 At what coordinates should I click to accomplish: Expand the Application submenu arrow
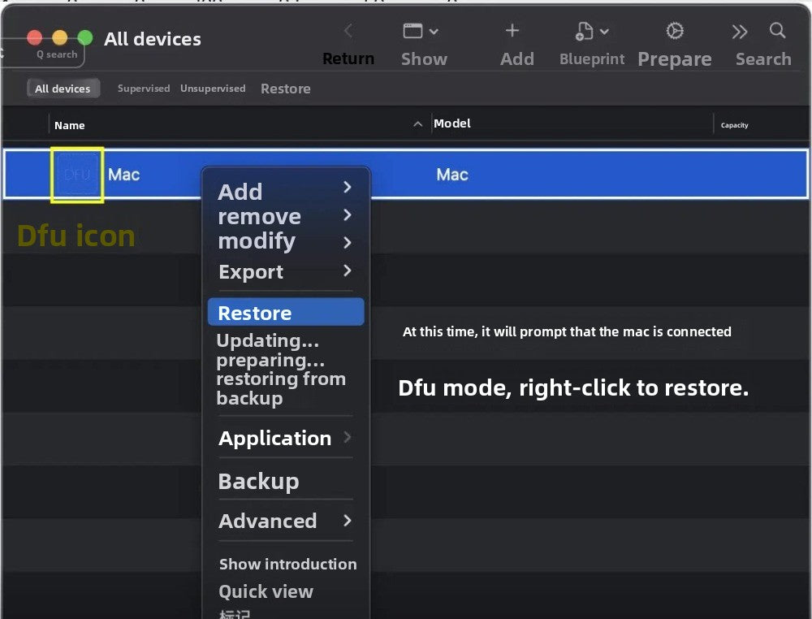[x=348, y=437]
